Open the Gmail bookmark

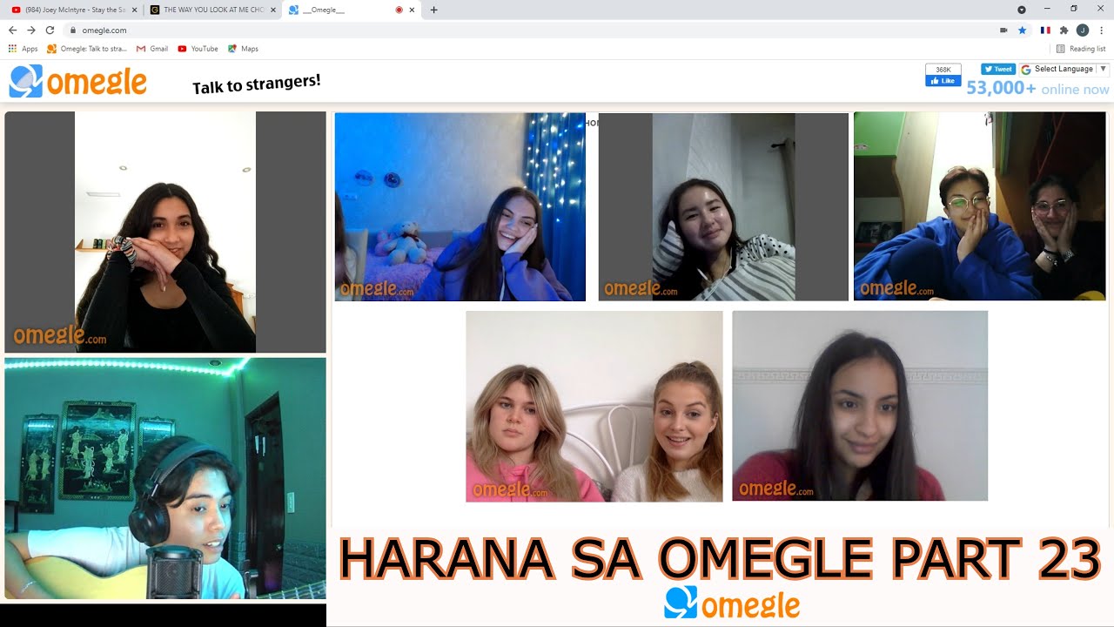click(152, 49)
